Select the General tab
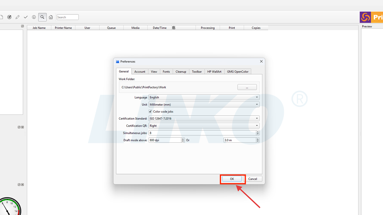 click(x=124, y=71)
